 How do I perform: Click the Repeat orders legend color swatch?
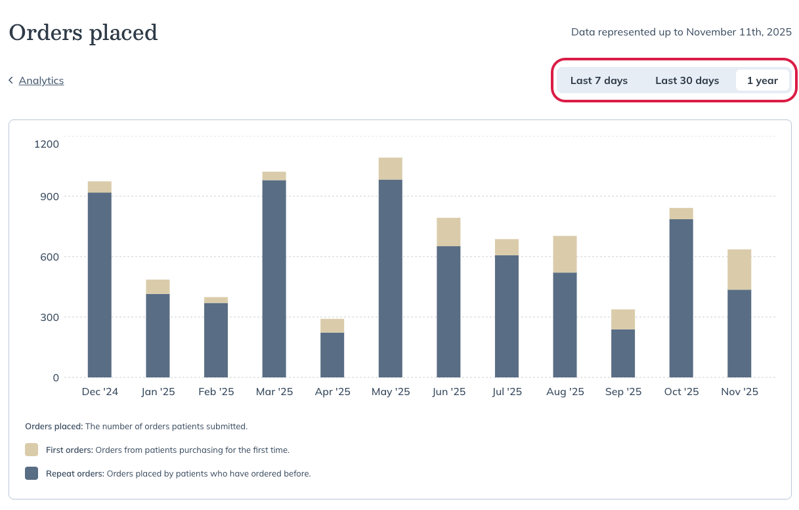(32, 473)
